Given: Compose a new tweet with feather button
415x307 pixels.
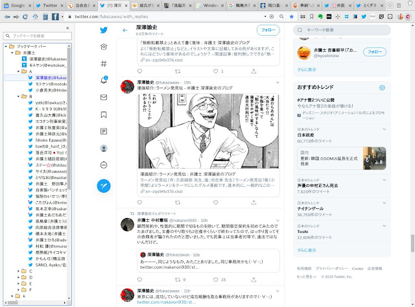Looking at the screenshot, I should 104,186.
